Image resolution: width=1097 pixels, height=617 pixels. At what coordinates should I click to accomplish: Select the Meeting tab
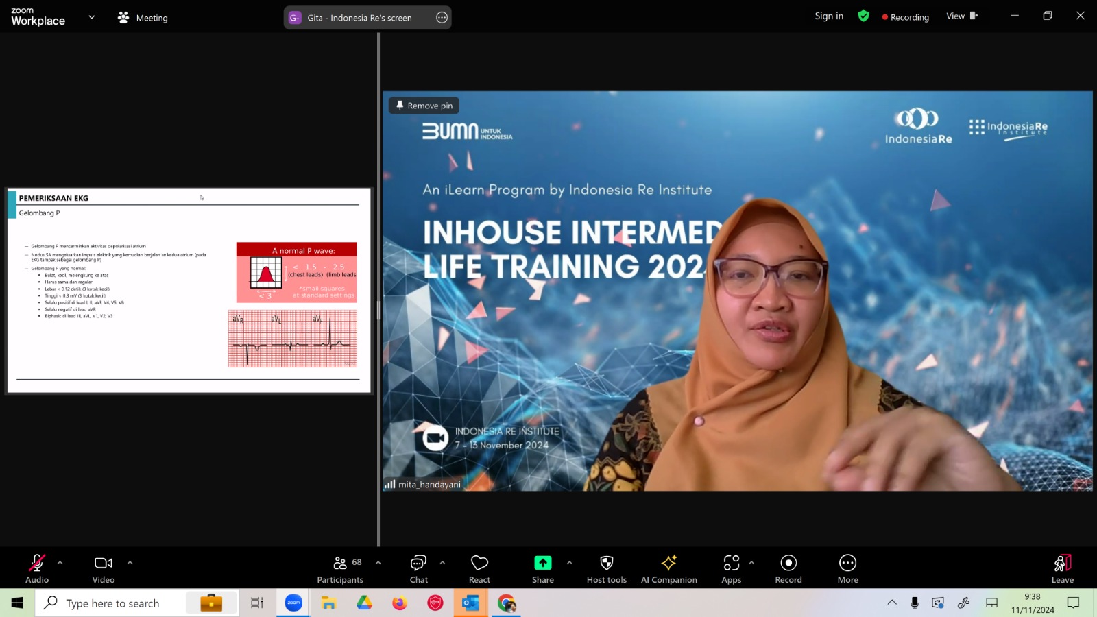143,18
